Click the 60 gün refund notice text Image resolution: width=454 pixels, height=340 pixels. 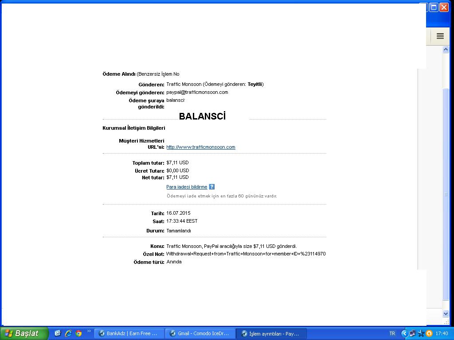click(222, 196)
